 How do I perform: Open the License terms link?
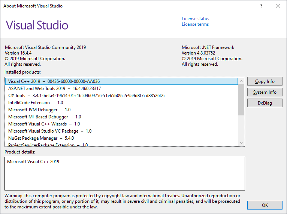195,24
